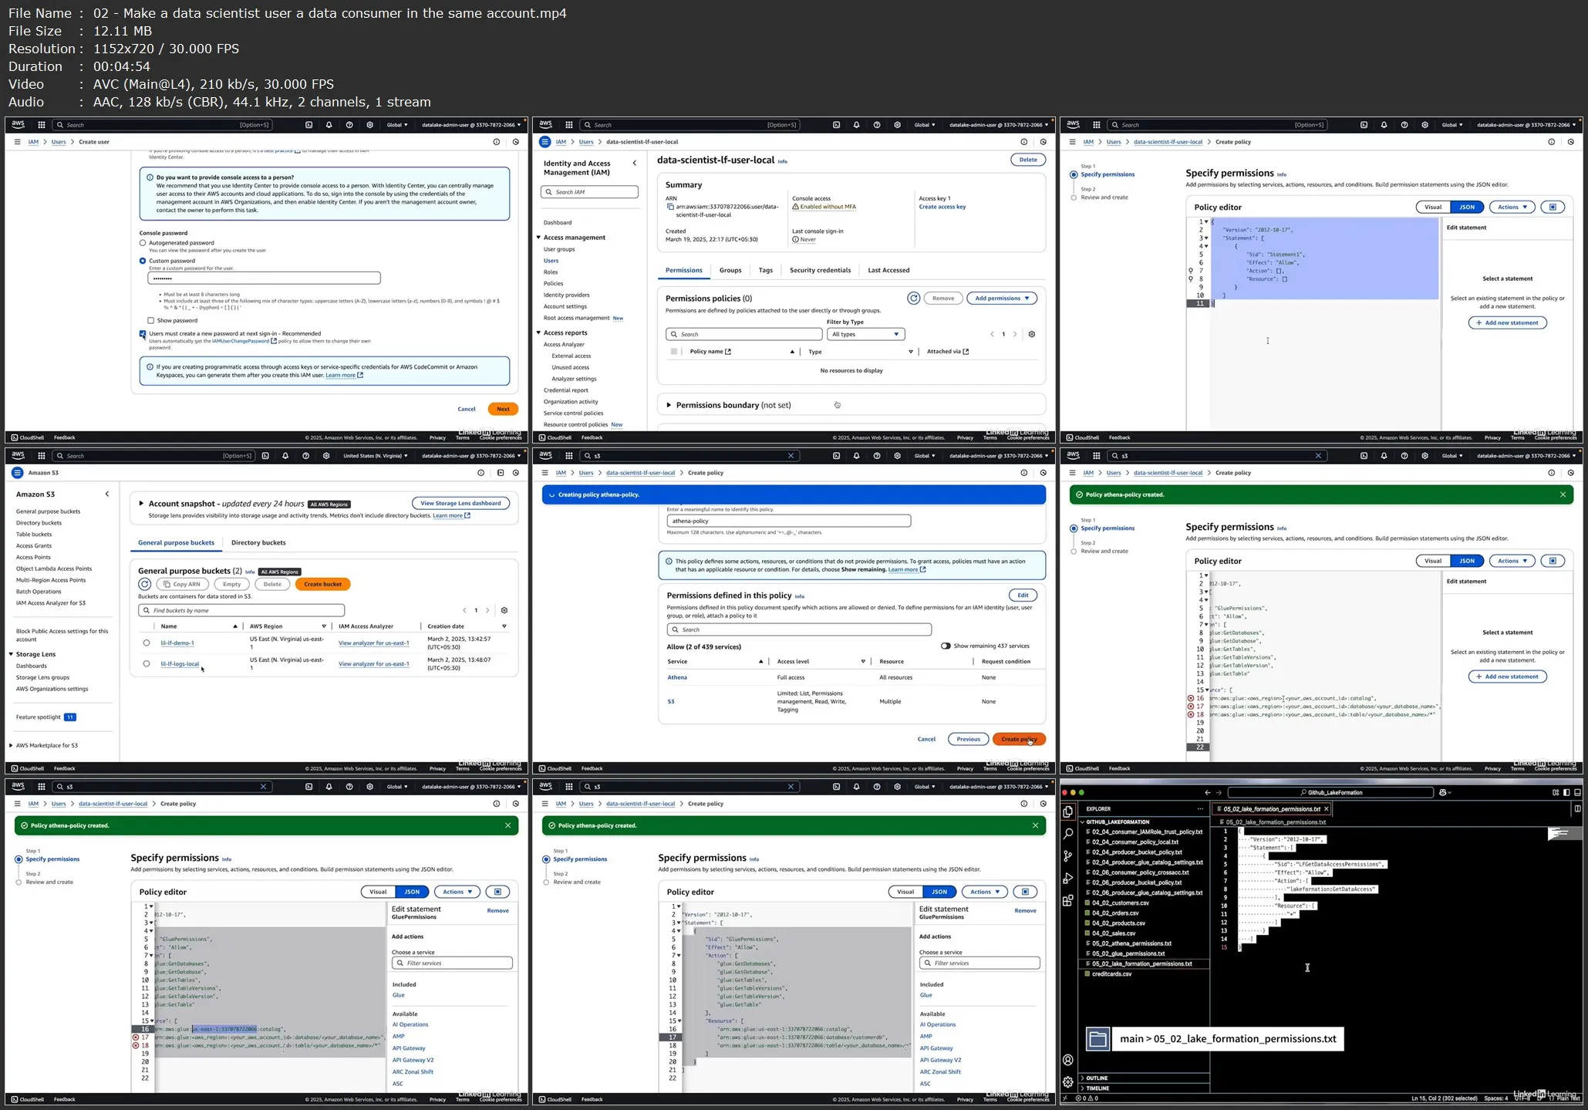Select the 05_02_lake_formation_permissions.txt editor tab

[x=1272, y=808]
